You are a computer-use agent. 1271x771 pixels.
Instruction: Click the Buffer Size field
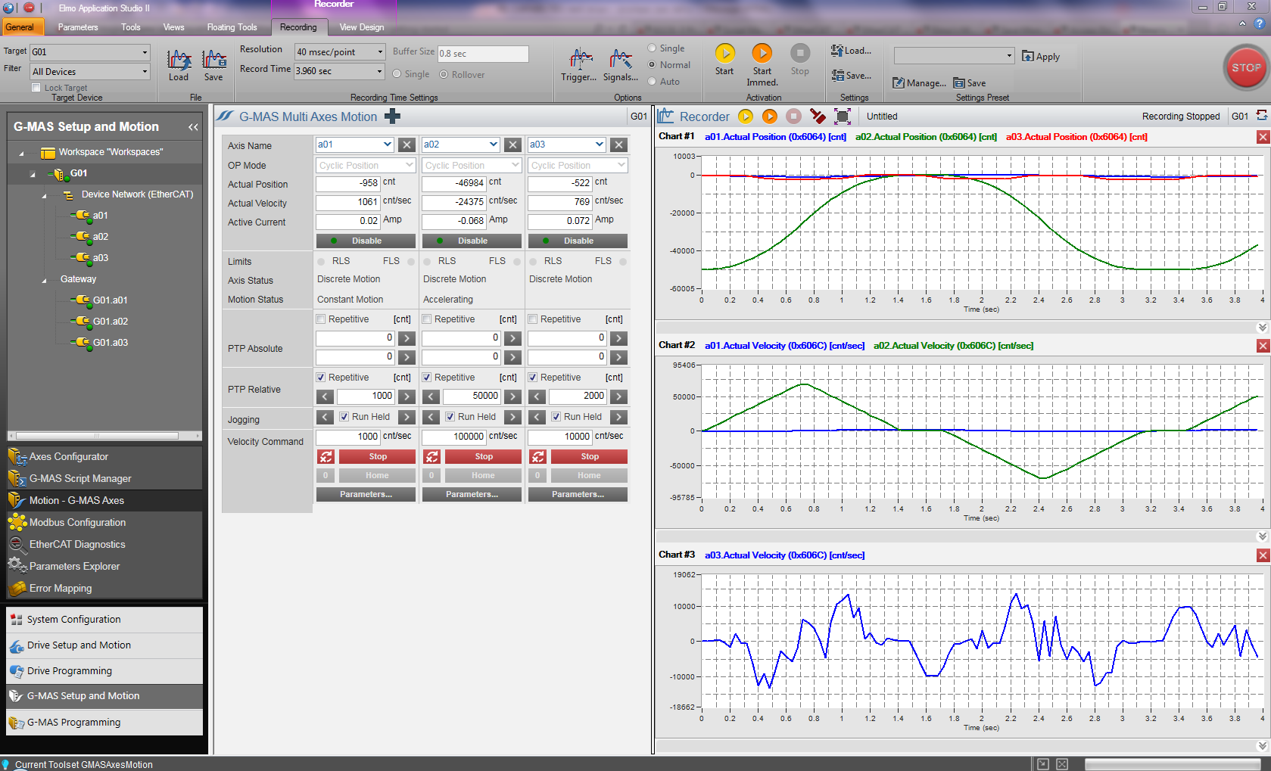tap(483, 54)
